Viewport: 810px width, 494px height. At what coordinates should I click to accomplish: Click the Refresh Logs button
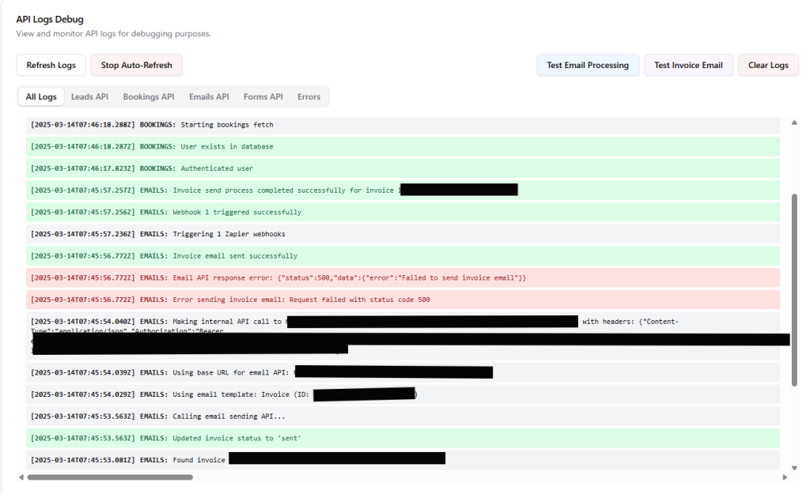coord(51,65)
